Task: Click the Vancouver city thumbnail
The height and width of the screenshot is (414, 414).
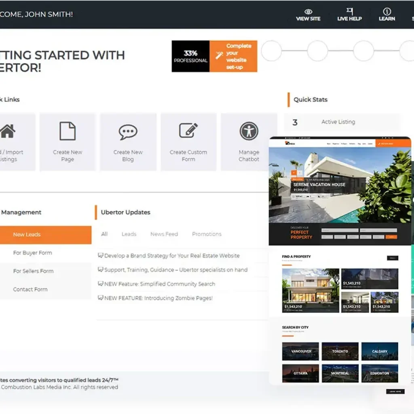Action: [300, 351]
